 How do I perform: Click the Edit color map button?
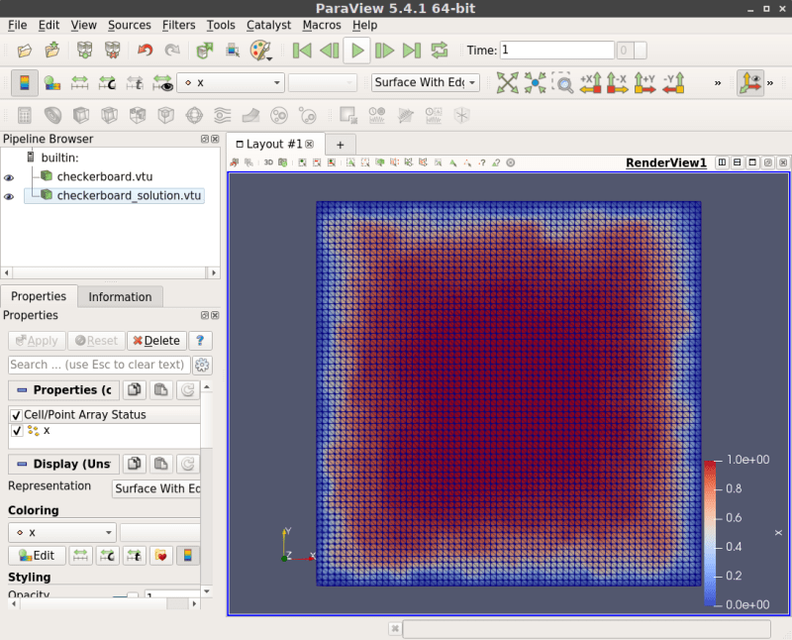coord(37,556)
